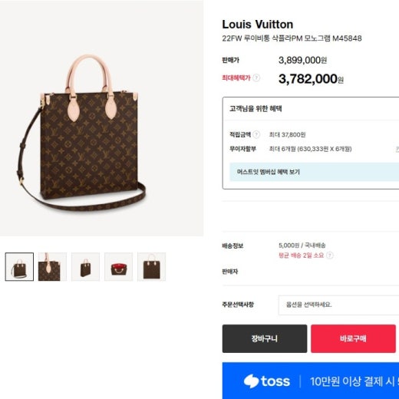Click the 3,782,000원 max benefit price
Viewport: 399px width, 399px height.
[x=311, y=79]
